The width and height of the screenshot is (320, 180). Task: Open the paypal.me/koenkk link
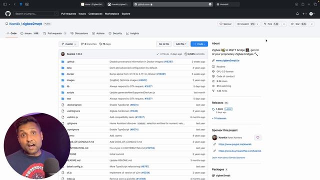pyautogui.click(x=235, y=144)
